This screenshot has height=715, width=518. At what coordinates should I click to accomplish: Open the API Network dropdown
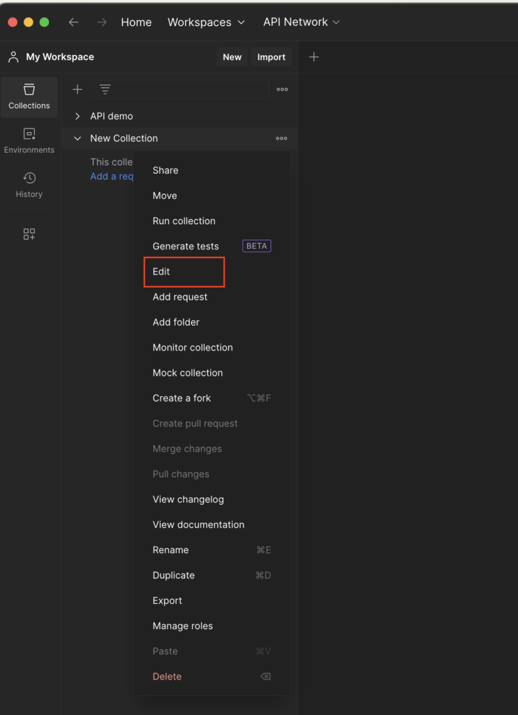pos(302,22)
